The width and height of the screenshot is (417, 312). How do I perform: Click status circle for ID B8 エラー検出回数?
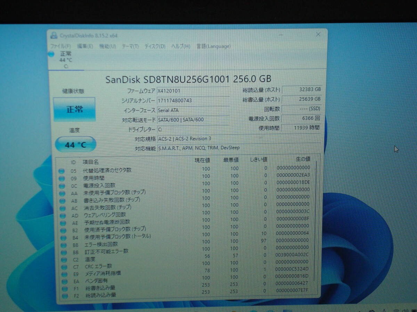63,245
